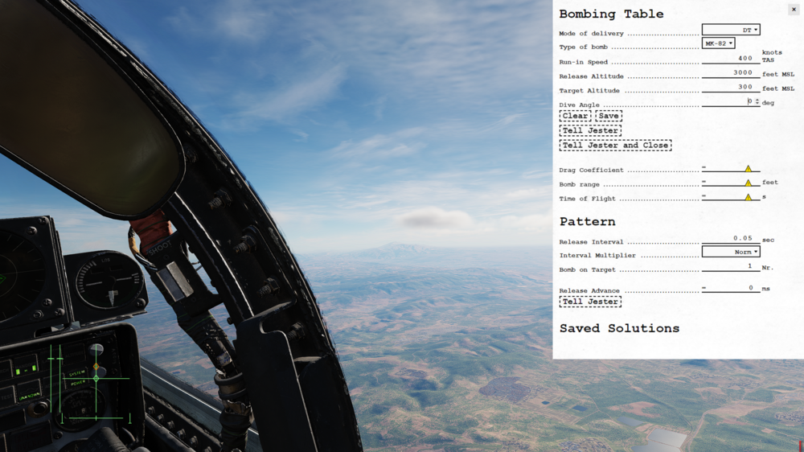Close the Bombing Table panel
The height and width of the screenshot is (452, 804).
(794, 9)
